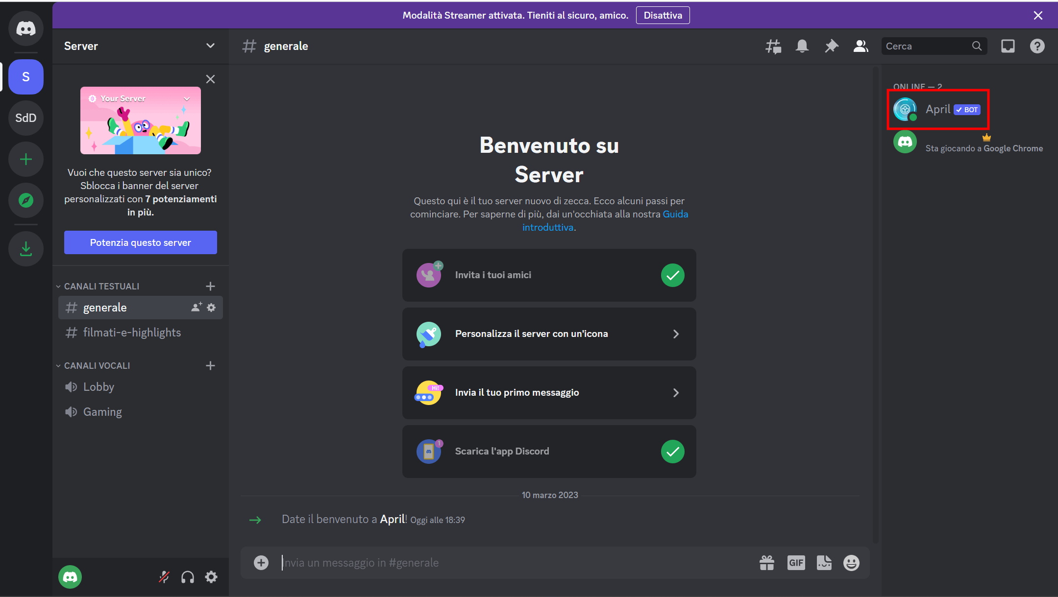Click the Disattiva streamer mode button

663,15
